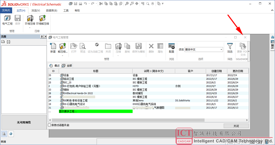This screenshot has width=275, height=145.
Task: Click the zoom magnifier icon in title toolbar
Action: 127,4
